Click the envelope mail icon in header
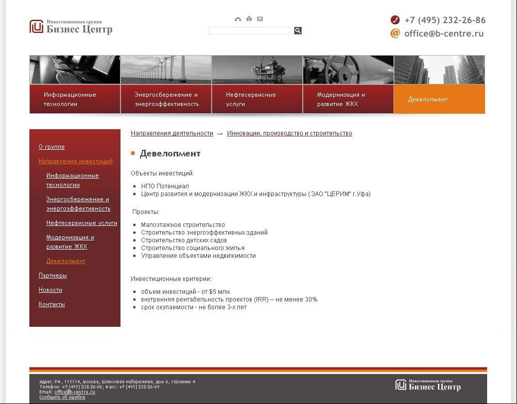 click(x=260, y=19)
